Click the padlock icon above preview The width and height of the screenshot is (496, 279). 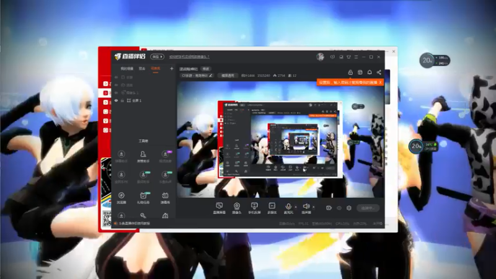click(350, 73)
